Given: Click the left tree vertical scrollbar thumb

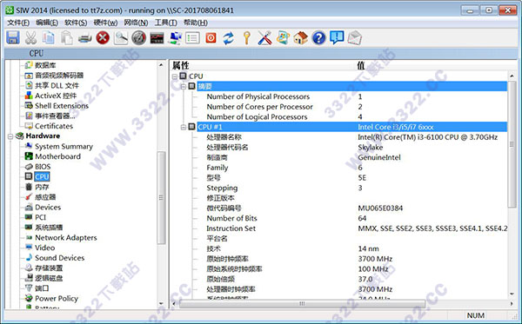Looking at the screenshot, I should 161,198.
